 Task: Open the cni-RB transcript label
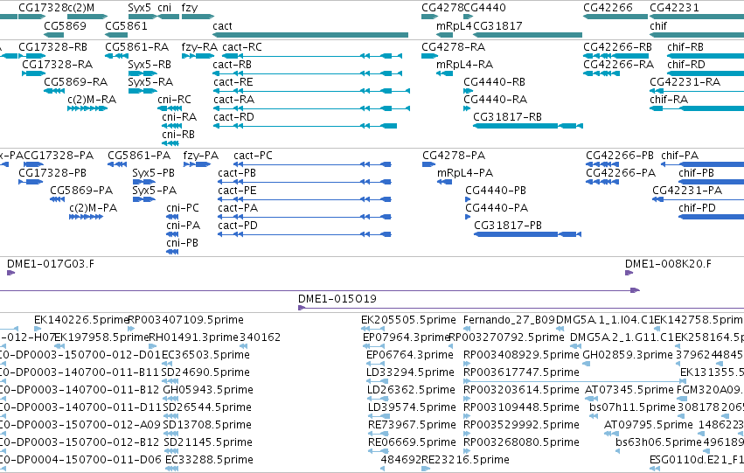click(x=178, y=135)
